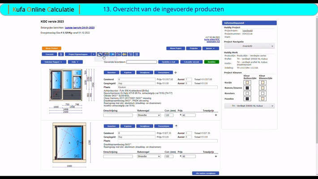Image resolution: width=318 pixels, height=179 pixels.
Task: Click the product B window drawing thumbnail
Action: pos(69,142)
